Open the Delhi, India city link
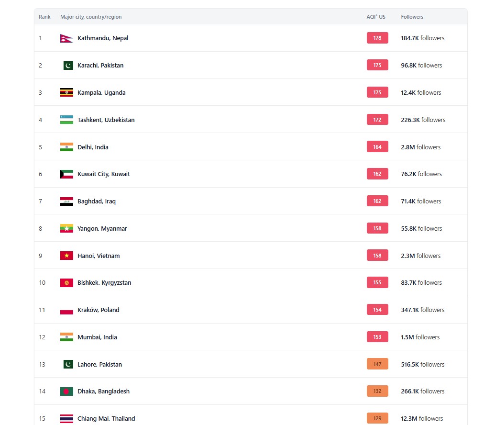Screen dimensions: 484x425 pos(93,147)
